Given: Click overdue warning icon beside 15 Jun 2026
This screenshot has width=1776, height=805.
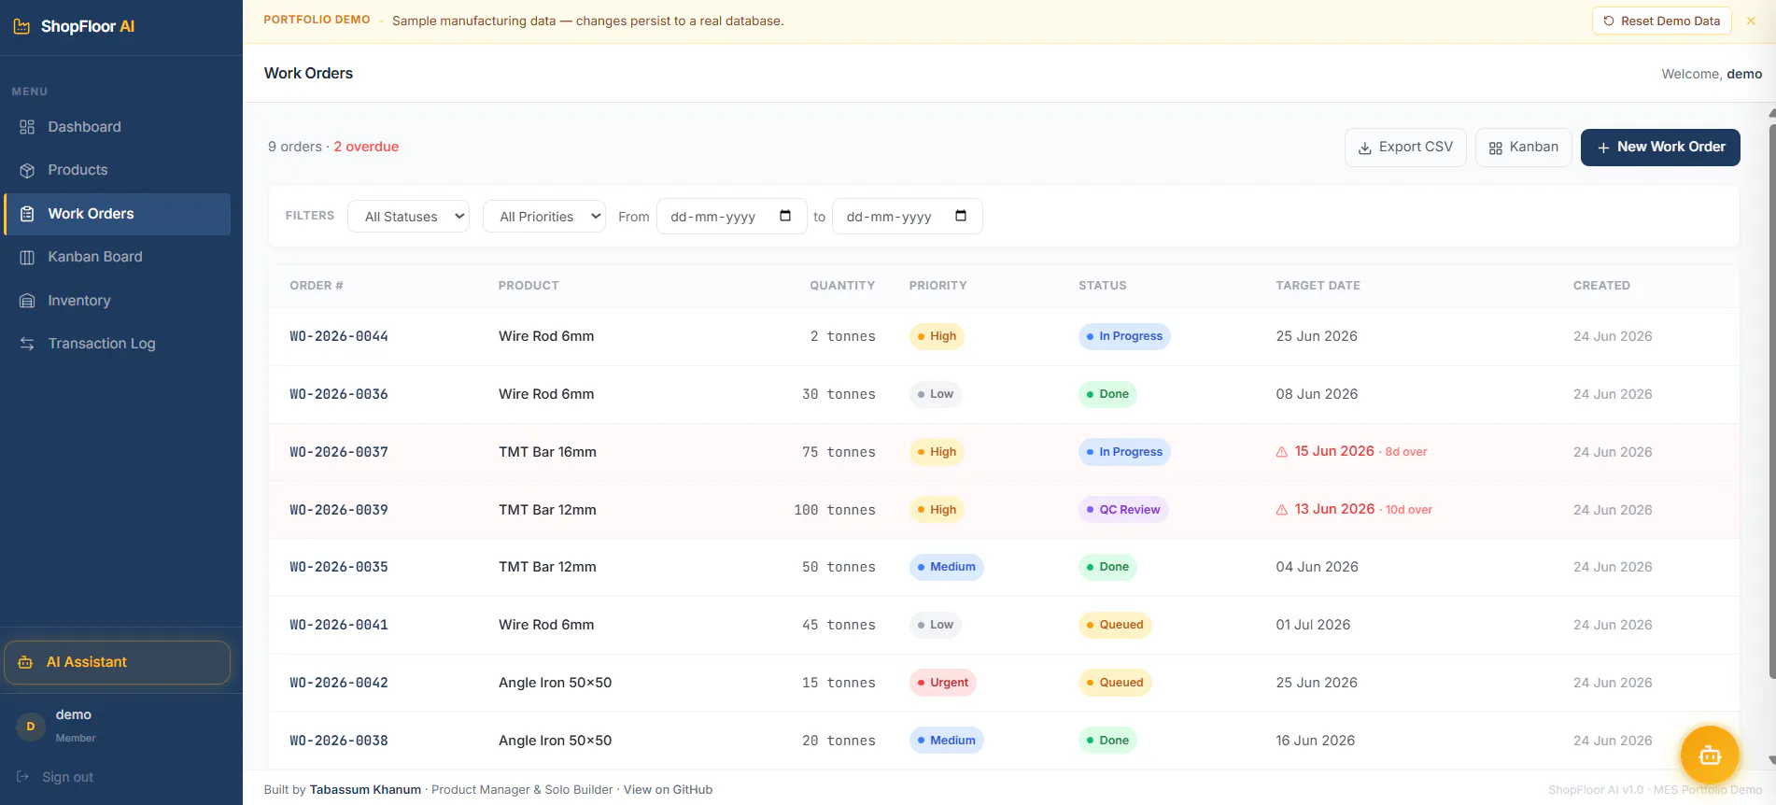Looking at the screenshot, I should pos(1282,452).
